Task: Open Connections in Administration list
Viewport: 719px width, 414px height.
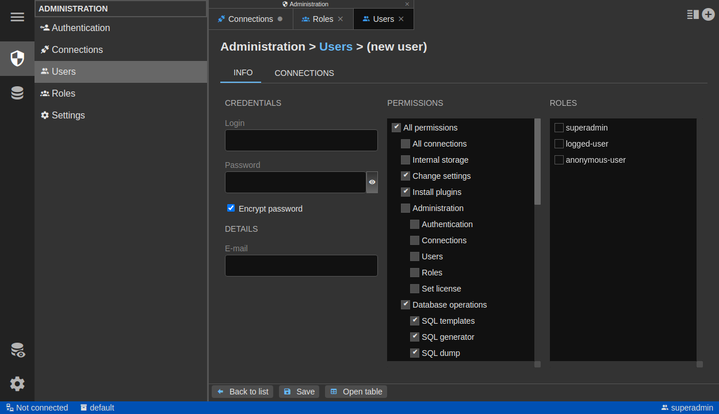Action: pyautogui.click(x=121, y=49)
